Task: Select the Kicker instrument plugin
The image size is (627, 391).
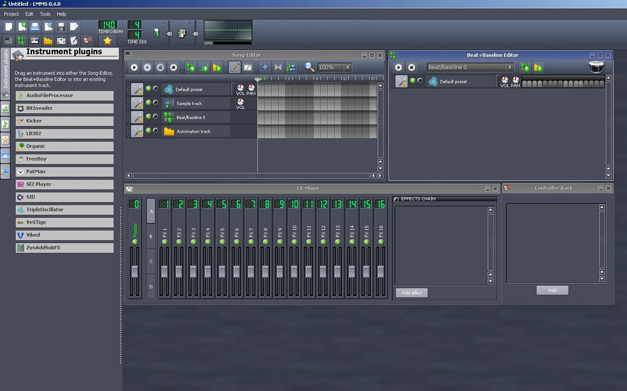Action: click(x=65, y=121)
